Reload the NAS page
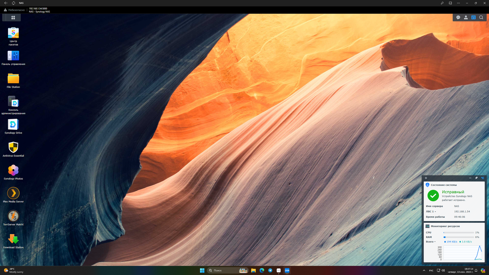489x275 pixels. 13,3
